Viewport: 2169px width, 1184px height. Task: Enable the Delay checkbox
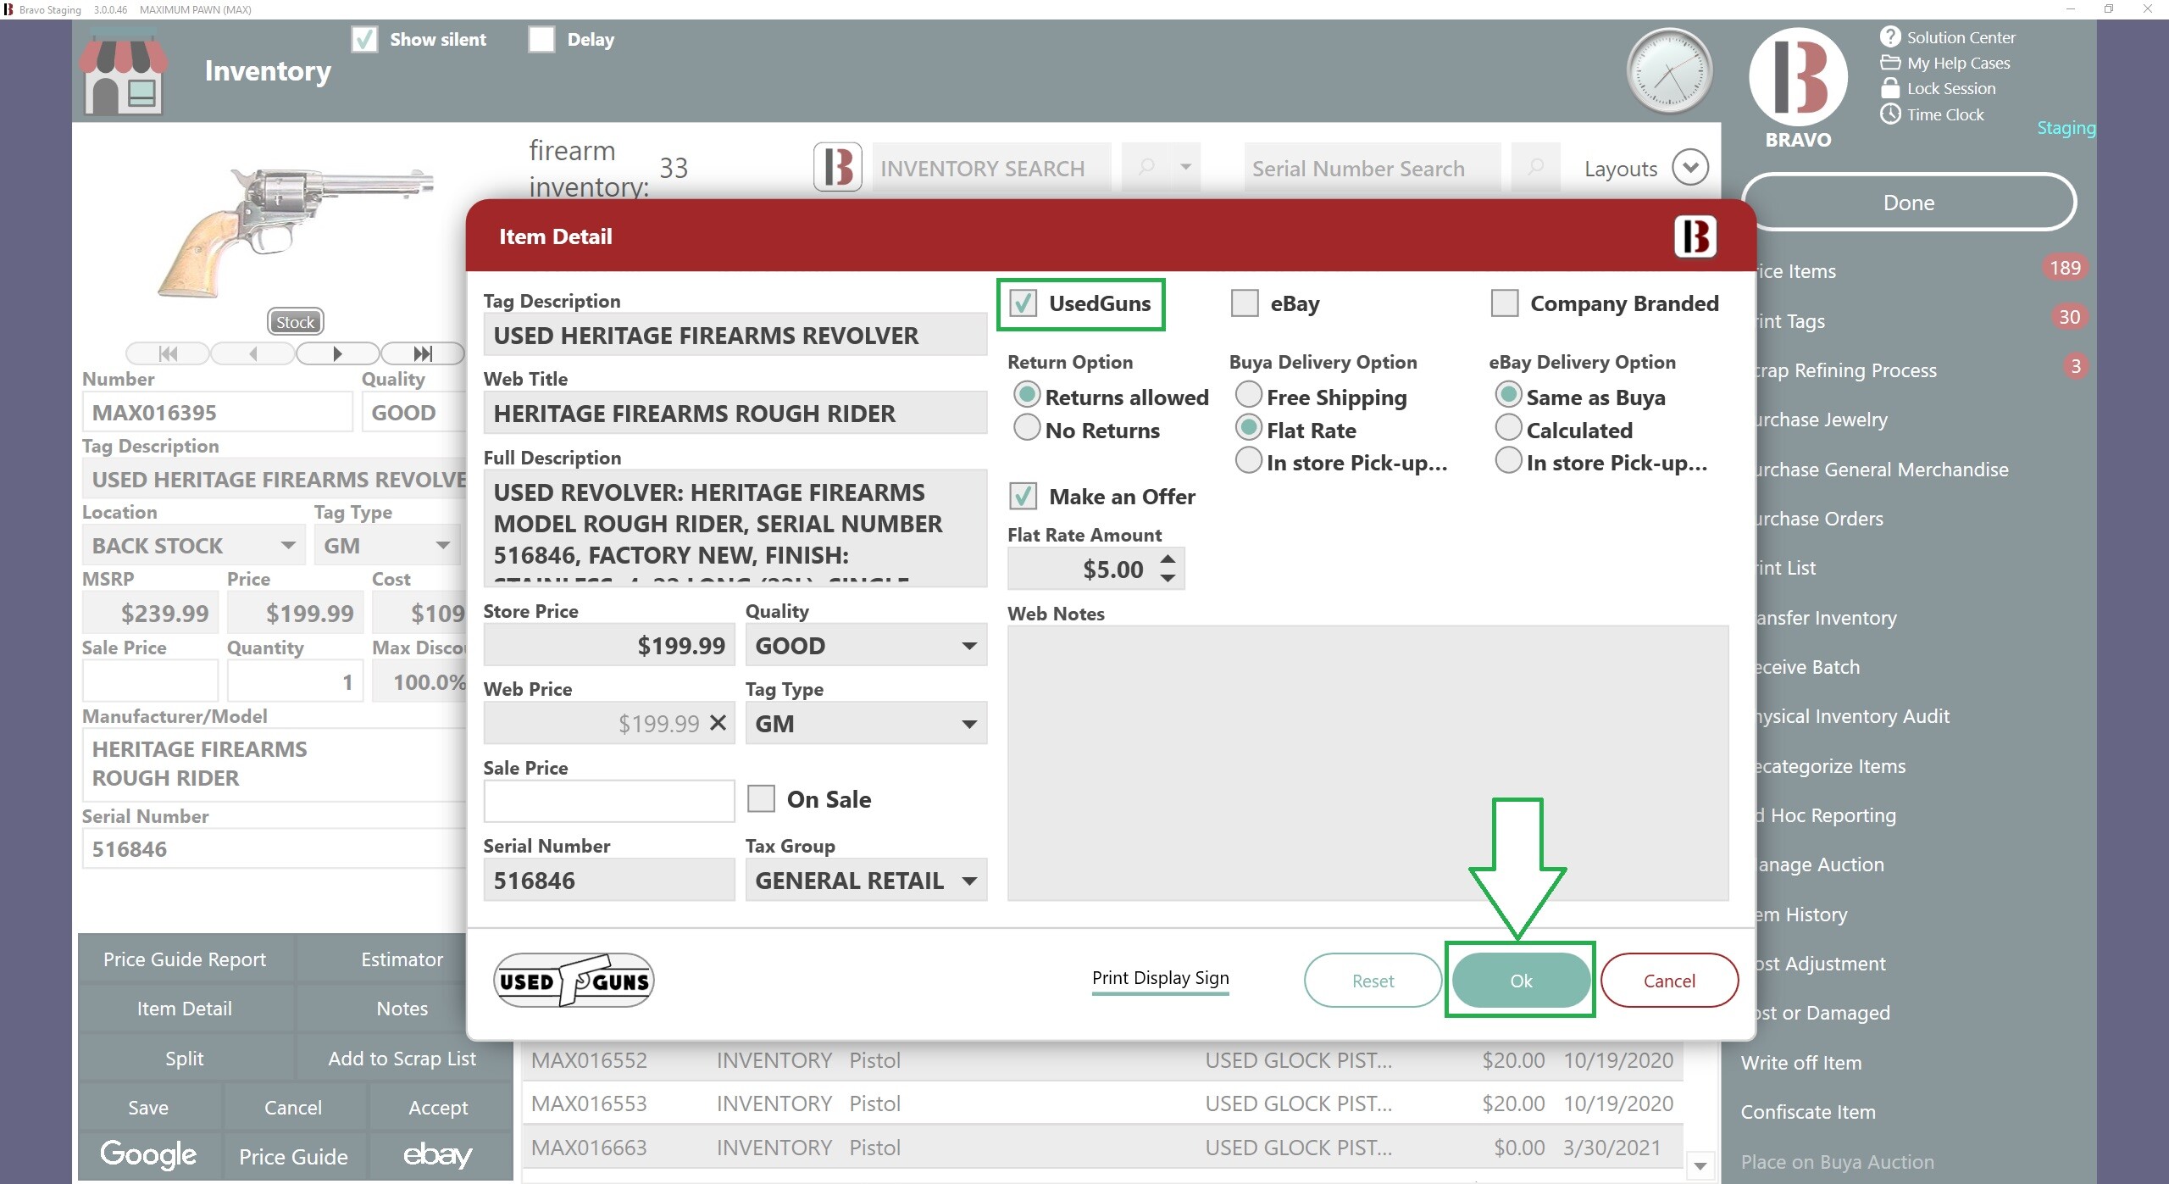[x=541, y=39]
